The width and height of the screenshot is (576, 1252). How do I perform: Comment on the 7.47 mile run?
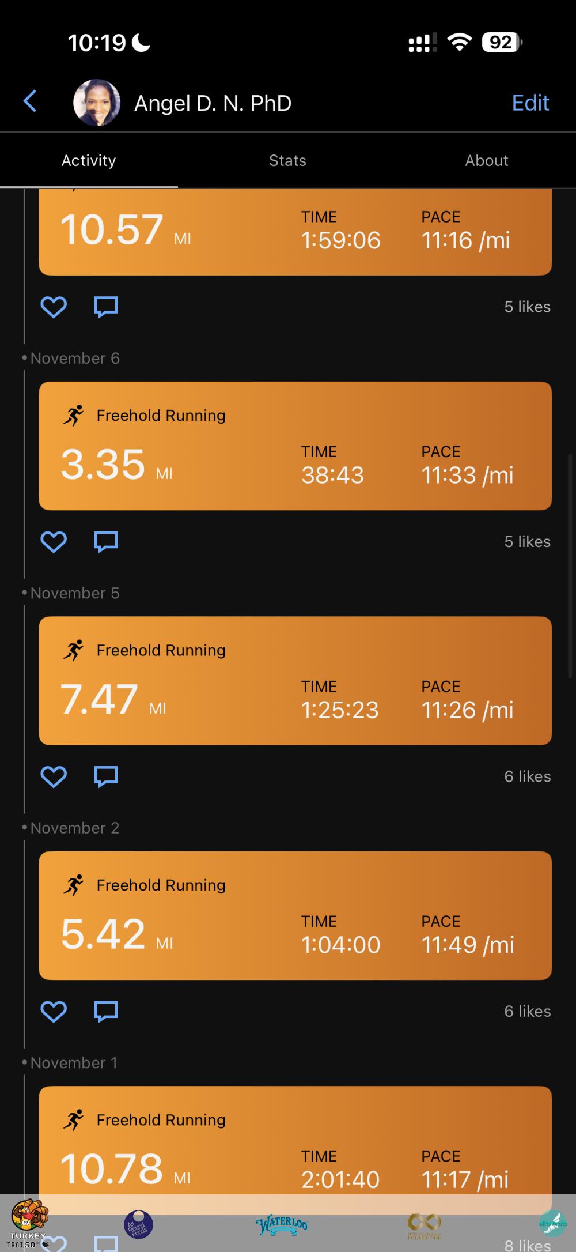106,776
